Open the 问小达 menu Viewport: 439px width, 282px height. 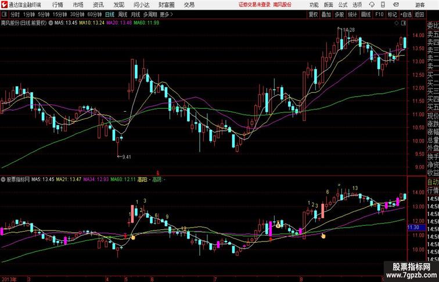[x=141, y=5]
